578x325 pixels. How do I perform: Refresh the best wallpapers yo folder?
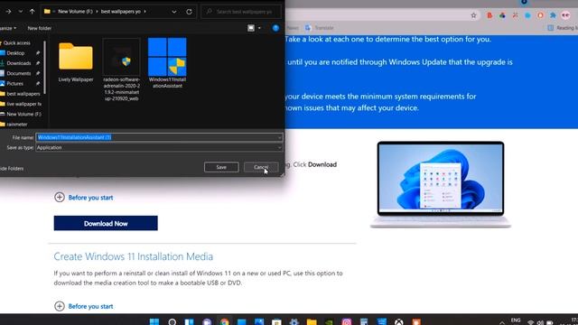click(x=189, y=12)
